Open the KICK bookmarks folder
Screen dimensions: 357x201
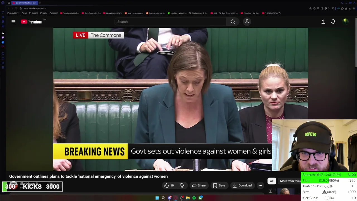point(44,13)
